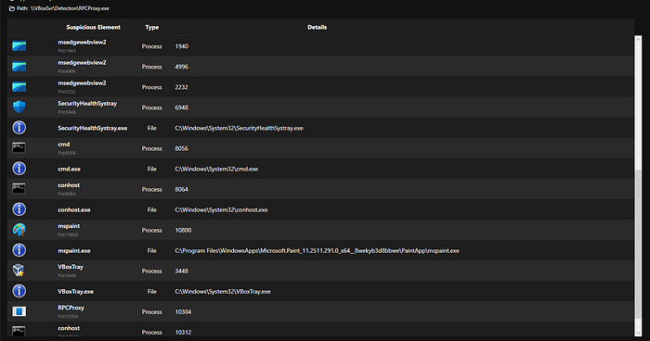Click the vertical scrollbar thumb
Image resolution: width=650 pixels, height=341 pixels.
(x=639, y=244)
